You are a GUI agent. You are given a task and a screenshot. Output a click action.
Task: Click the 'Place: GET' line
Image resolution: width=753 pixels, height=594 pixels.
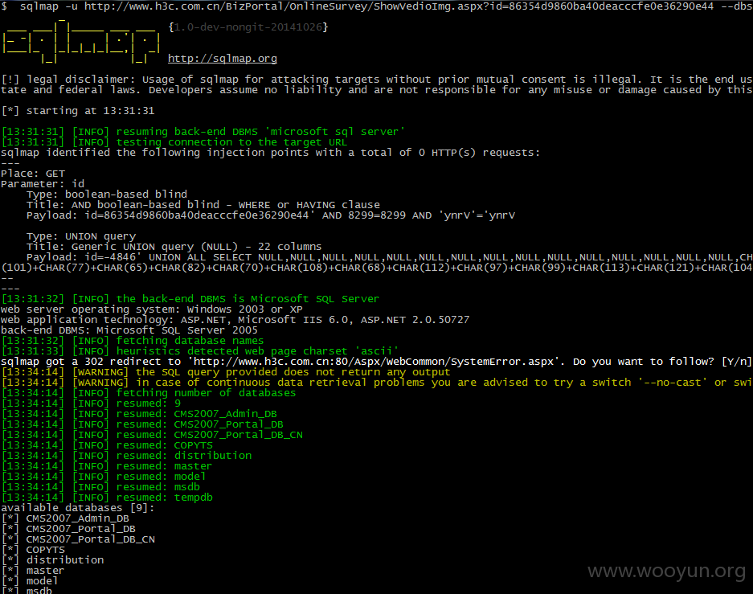(x=33, y=174)
